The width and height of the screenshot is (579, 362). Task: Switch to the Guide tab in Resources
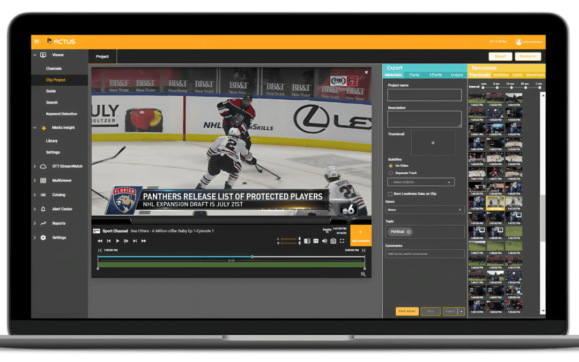pyautogui.click(x=517, y=75)
